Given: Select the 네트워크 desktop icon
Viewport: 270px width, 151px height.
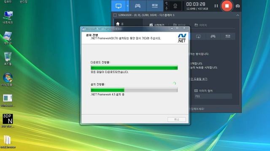Looking at the screenshot, I should pos(8,17).
